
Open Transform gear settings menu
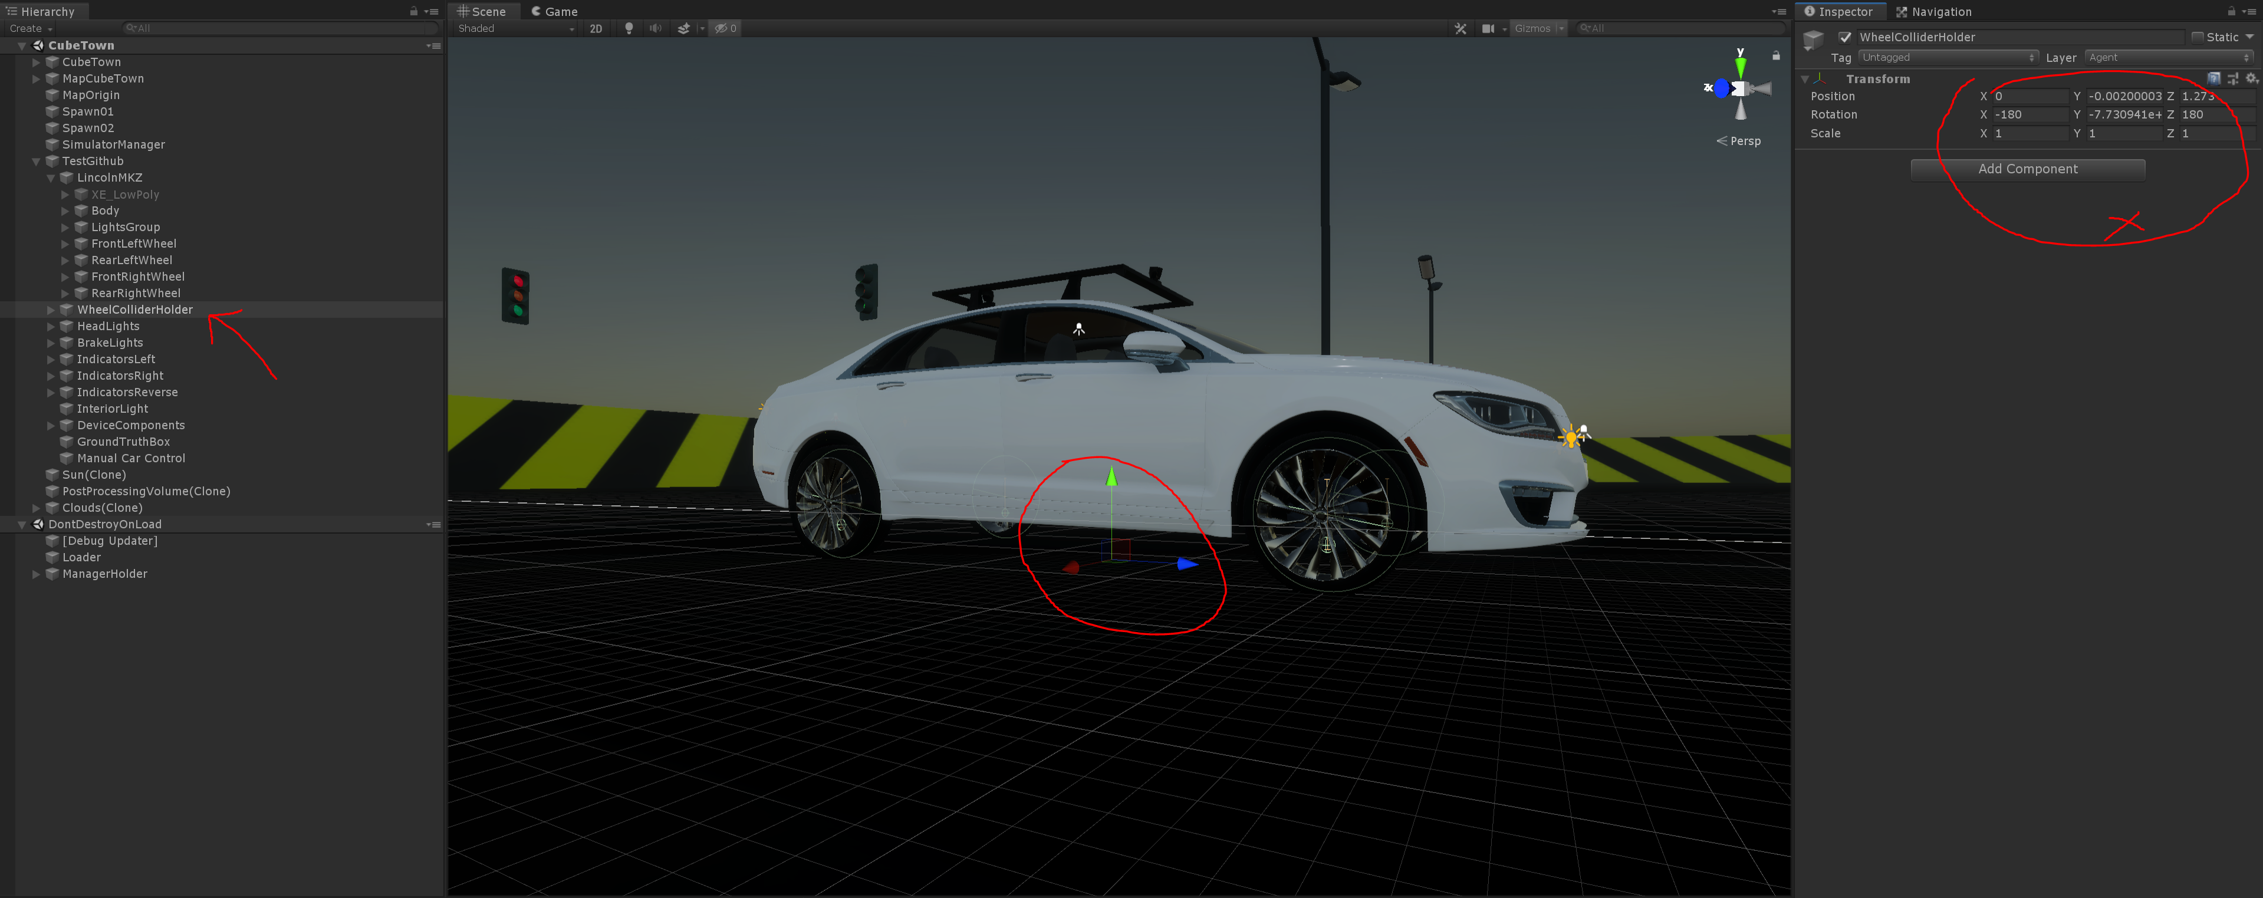coord(2251,78)
